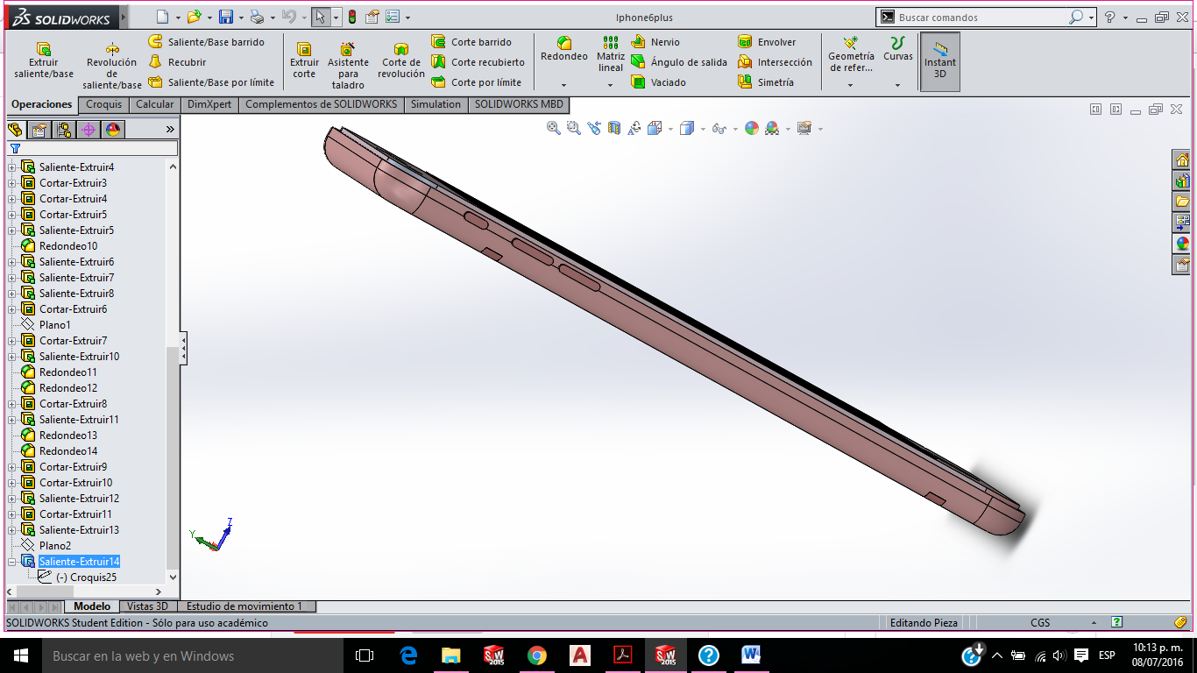This screenshot has width=1197, height=673.
Task: Open the Asistente para taladro tool
Action: 348,65
